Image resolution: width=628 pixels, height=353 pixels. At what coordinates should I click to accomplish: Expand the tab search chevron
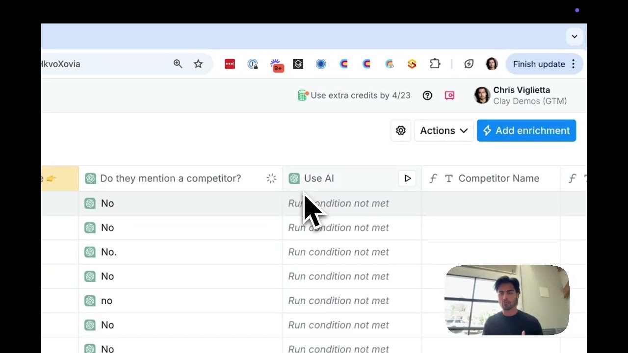click(575, 36)
